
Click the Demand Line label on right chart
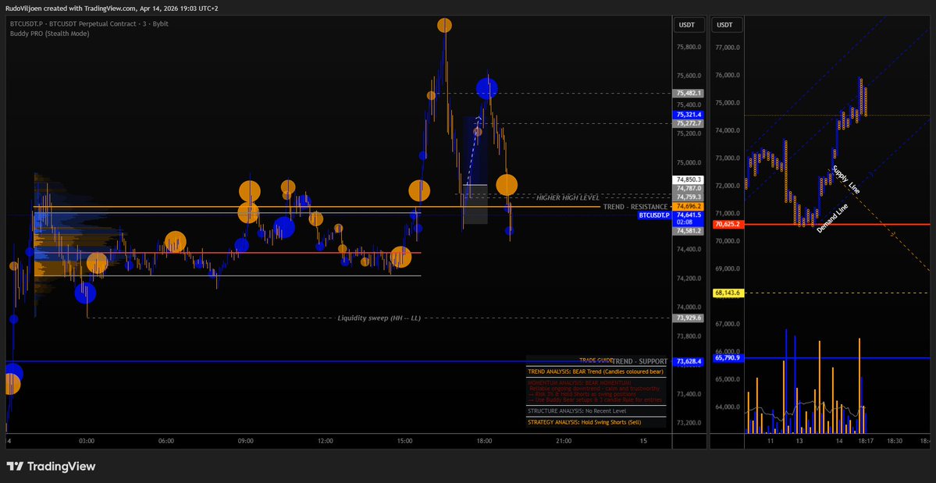[832, 219]
